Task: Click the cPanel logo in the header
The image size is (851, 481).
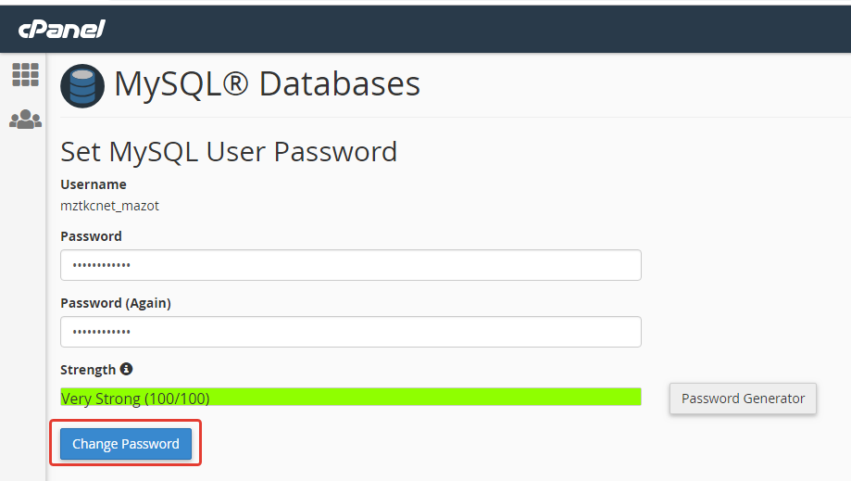Action: pos(61,30)
